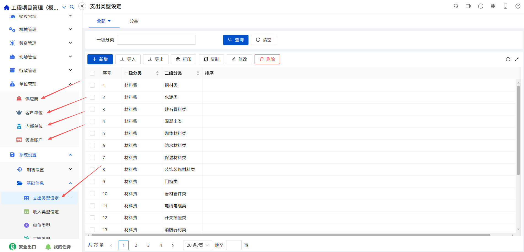Open the 20 条/页 page size dropdown
The image size is (524, 252).
(x=198, y=245)
